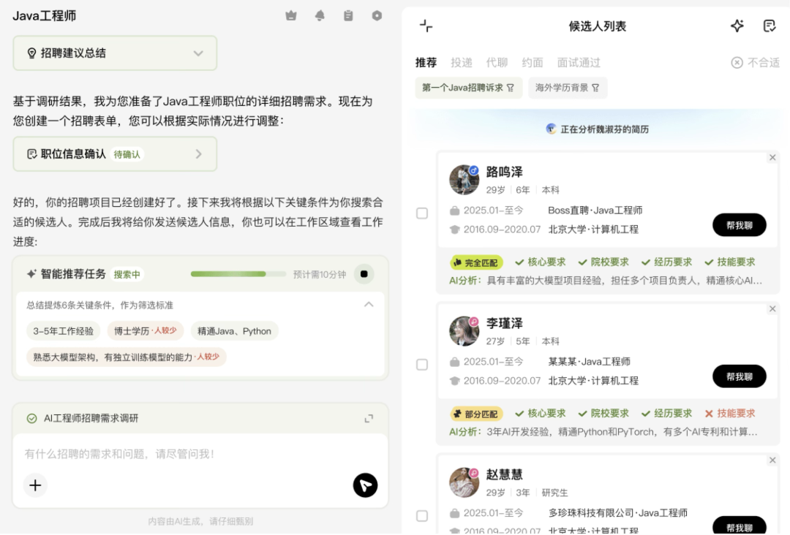Click the 博士学历 condition tag
This screenshot has width=790, height=535.
tap(146, 331)
